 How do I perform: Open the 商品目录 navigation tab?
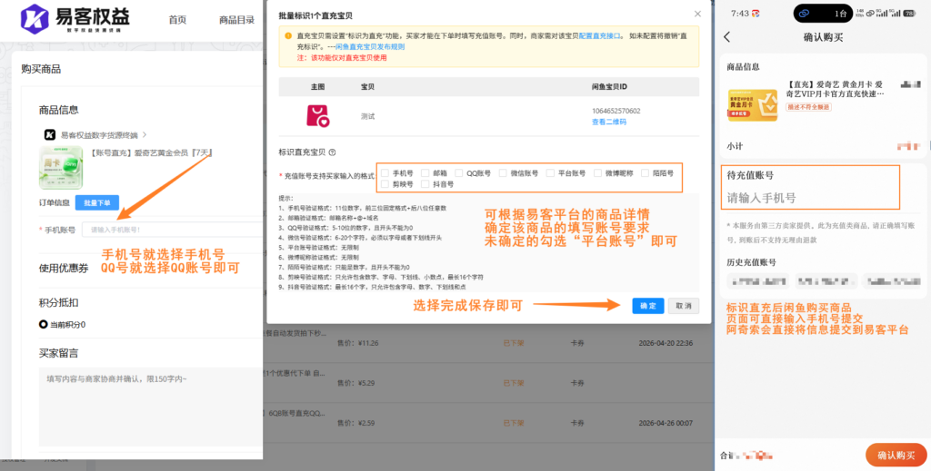[x=237, y=20]
